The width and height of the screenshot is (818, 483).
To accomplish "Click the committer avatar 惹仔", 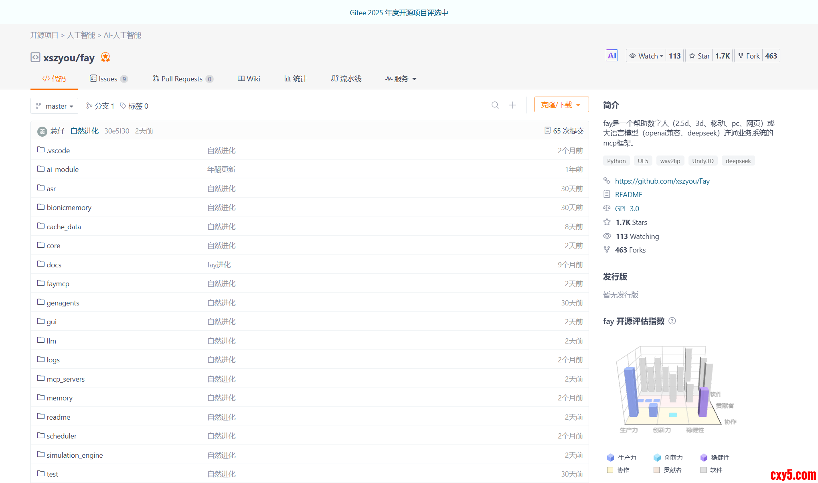I will [x=42, y=131].
